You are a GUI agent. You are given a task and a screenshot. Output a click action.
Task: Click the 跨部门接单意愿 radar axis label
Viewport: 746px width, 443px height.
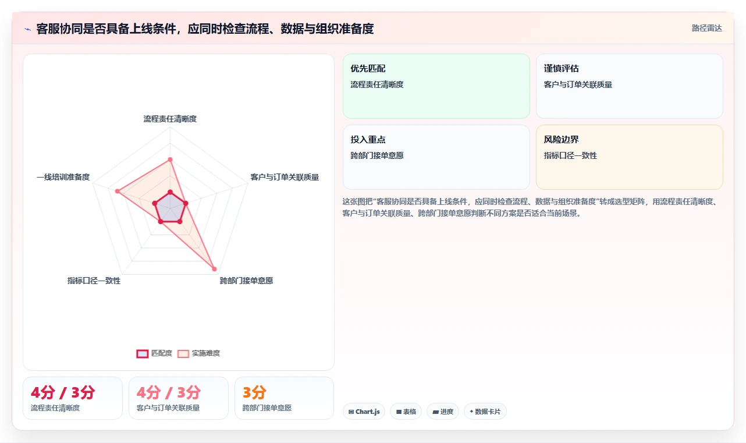pos(246,281)
